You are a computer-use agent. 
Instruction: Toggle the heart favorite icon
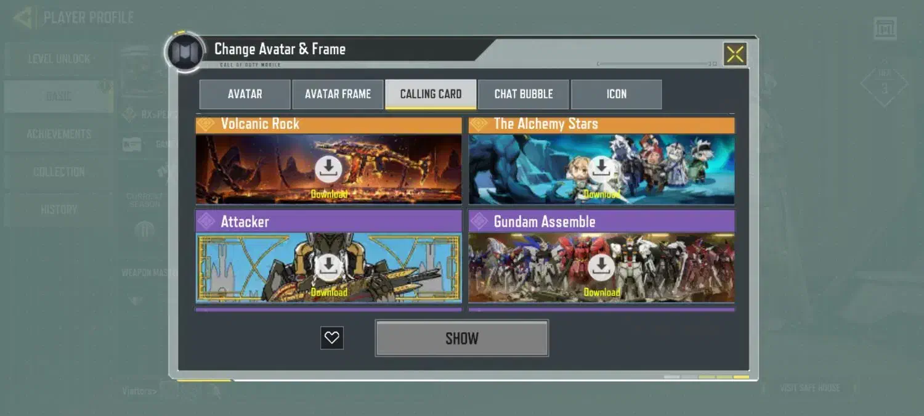coord(332,338)
